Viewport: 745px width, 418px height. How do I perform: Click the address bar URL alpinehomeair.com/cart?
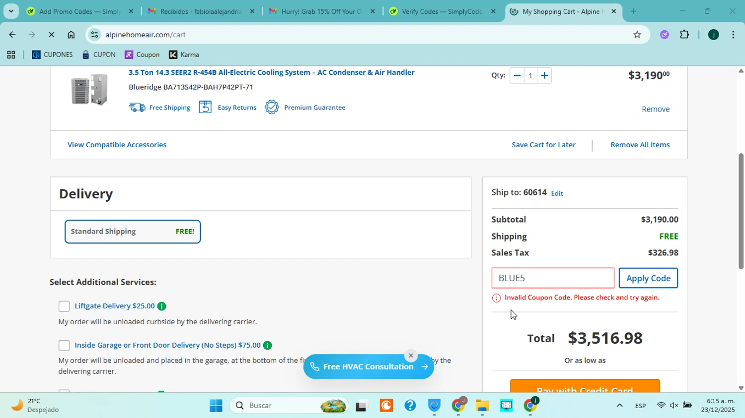click(146, 35)
